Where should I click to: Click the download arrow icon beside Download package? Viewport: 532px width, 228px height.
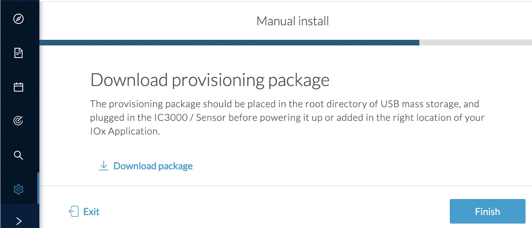click(104, 166)
